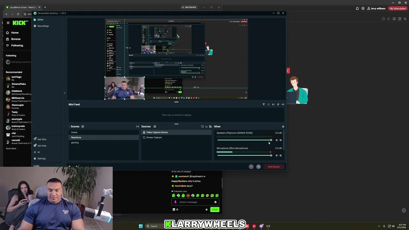This screenshot has height=230, width=409.
Task: Click the Mini Feed speaker volume icon
Action: [283, 104]
